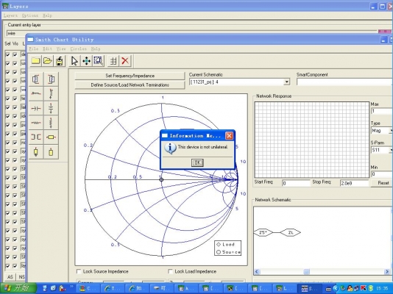The width and height of the screenshot is (393, 294).
Task: Click the save floppy disk icon
Action: pos(60,61)
